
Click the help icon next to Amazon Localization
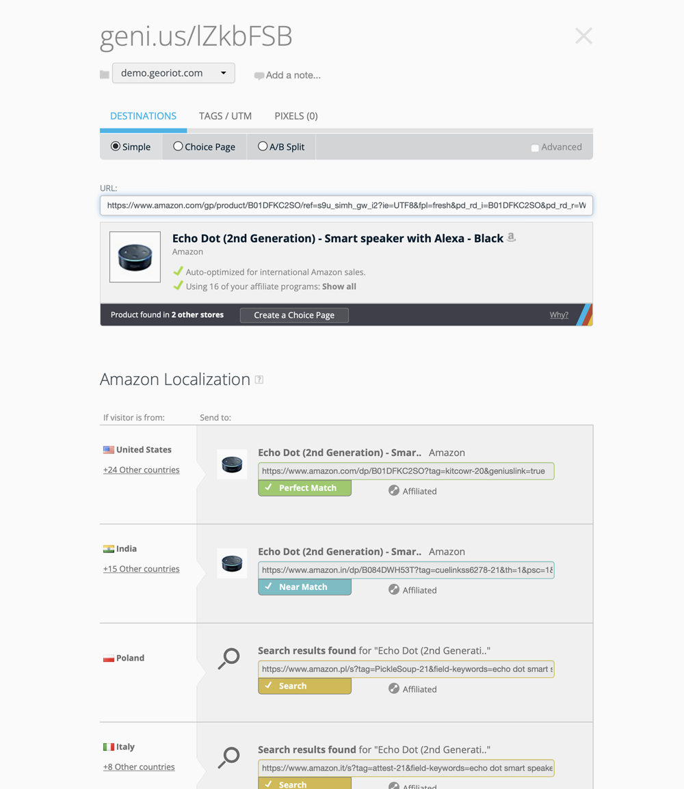click(259, 379)
